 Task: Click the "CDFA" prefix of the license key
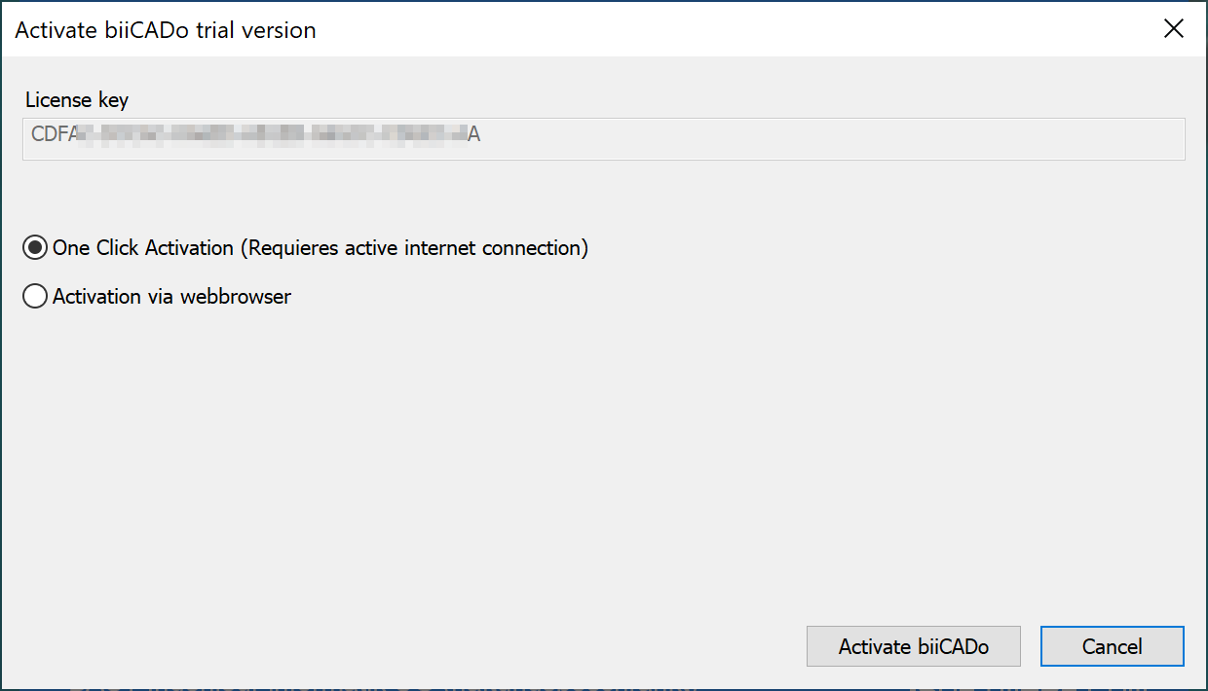point(54,135)
